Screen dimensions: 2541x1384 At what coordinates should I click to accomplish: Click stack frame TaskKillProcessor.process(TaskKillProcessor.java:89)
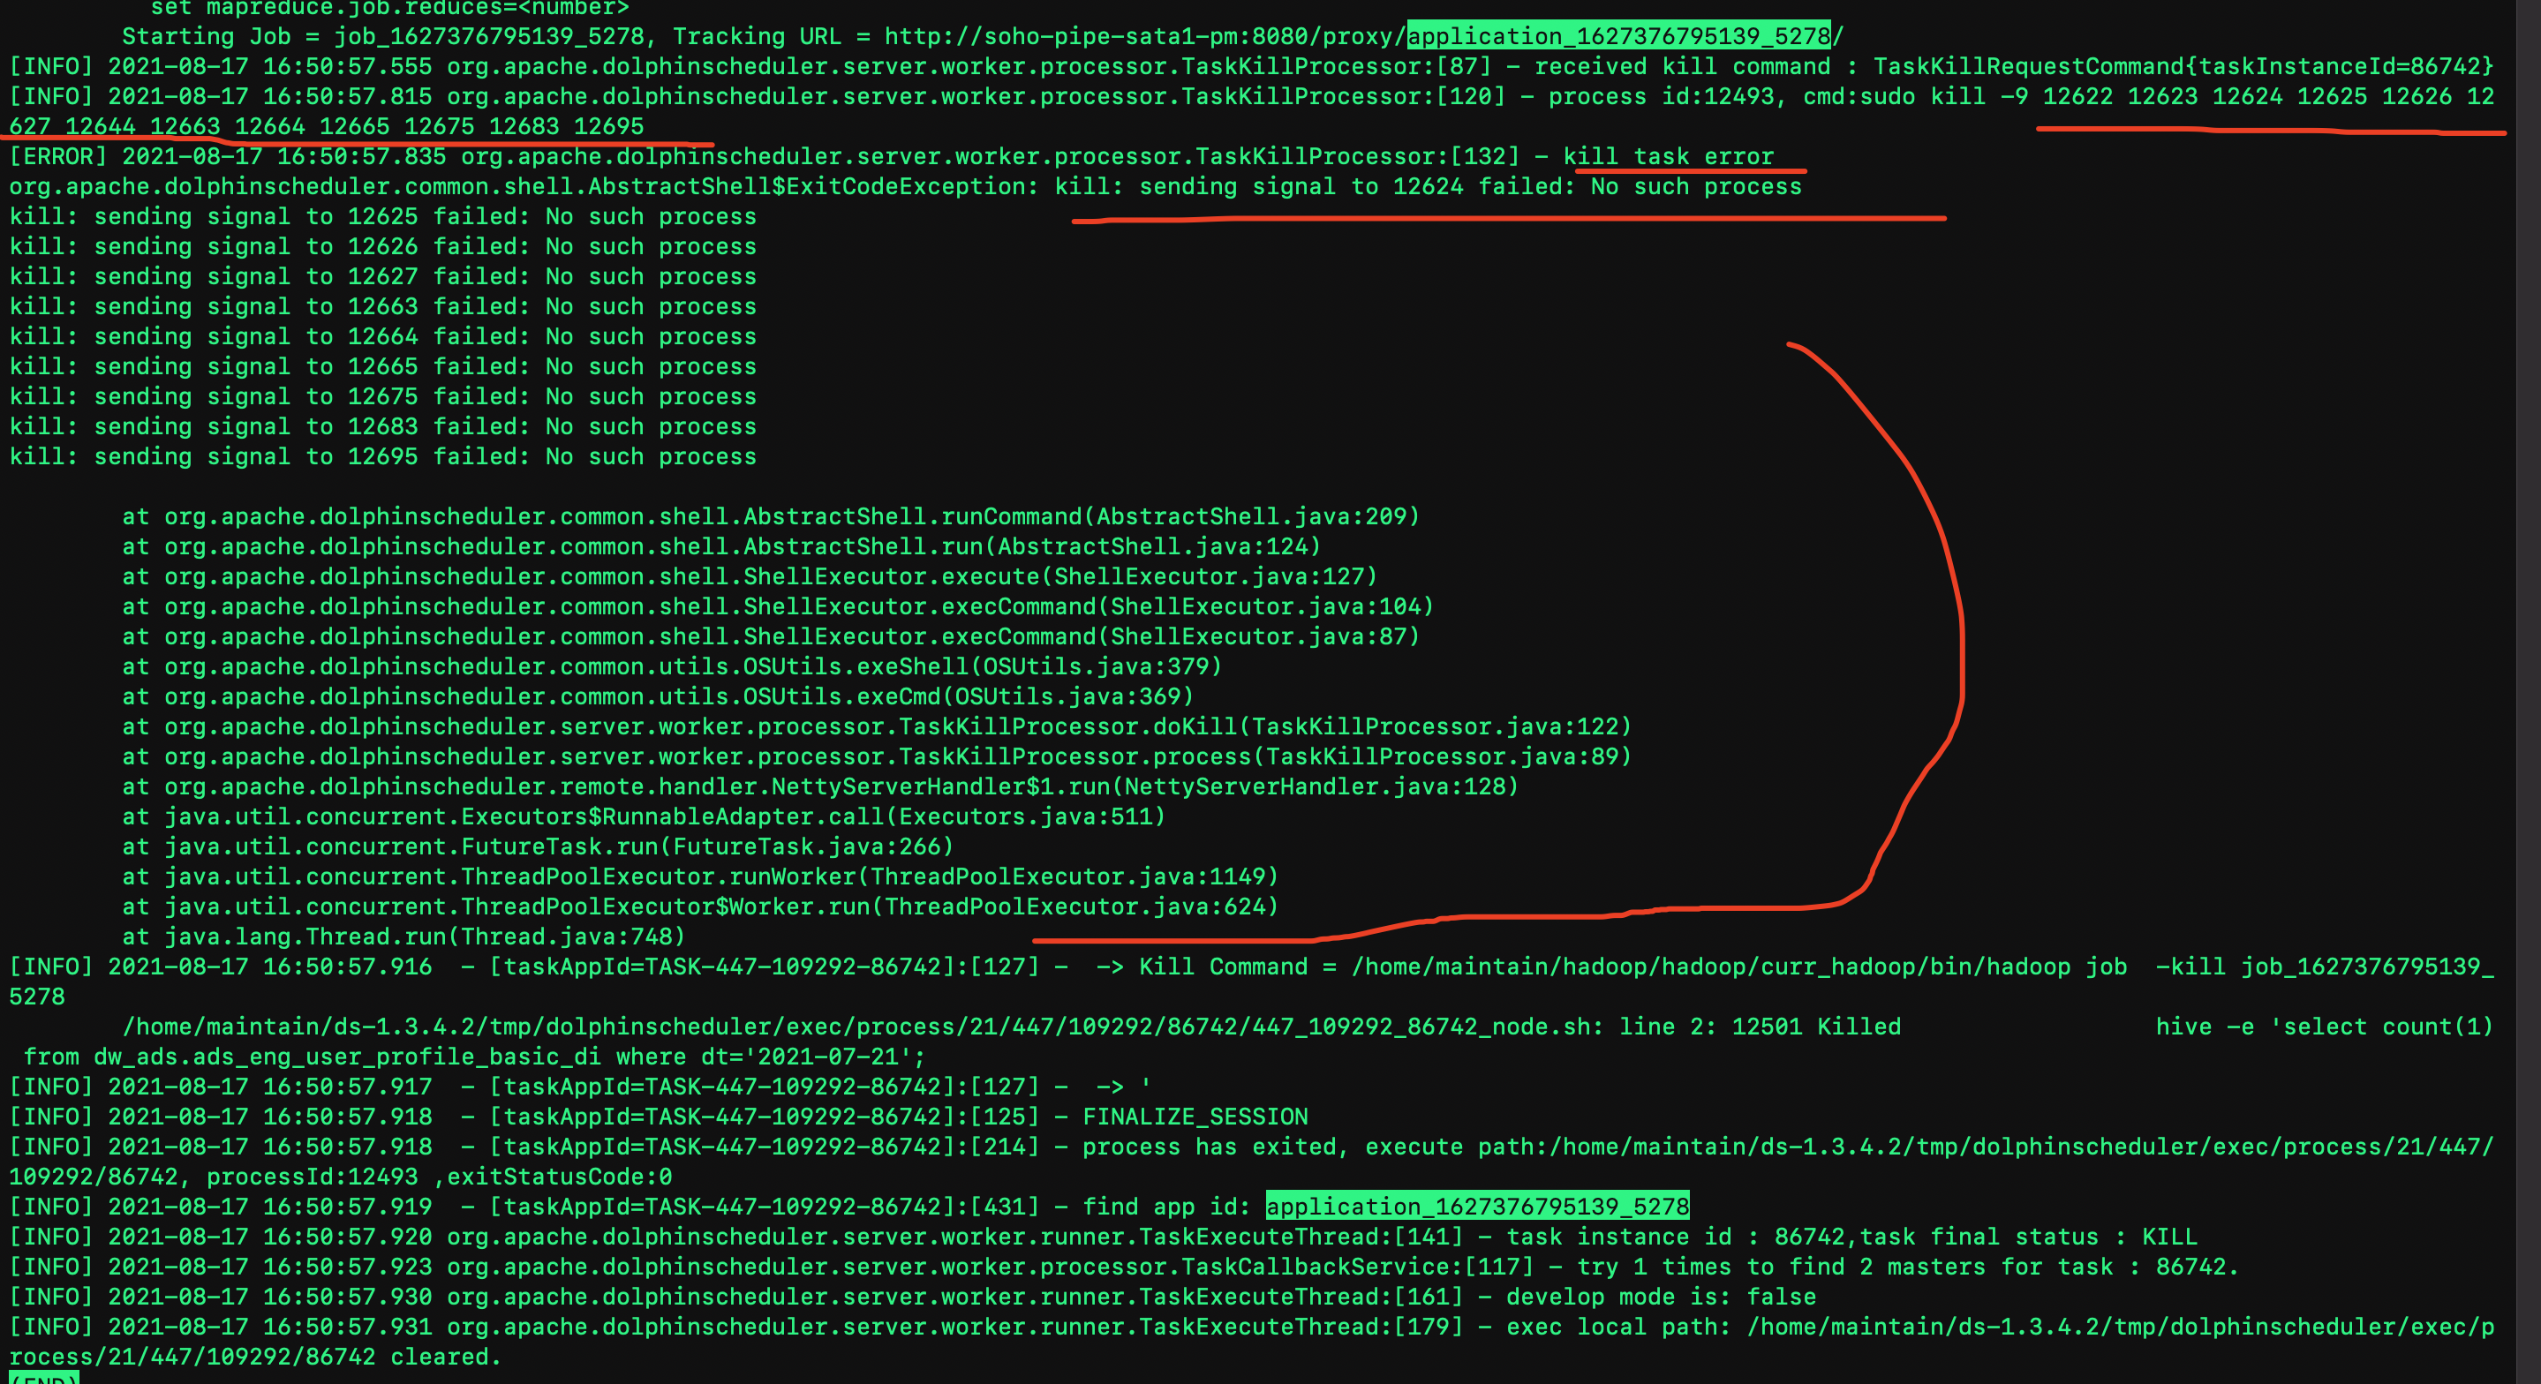[877, 756]
